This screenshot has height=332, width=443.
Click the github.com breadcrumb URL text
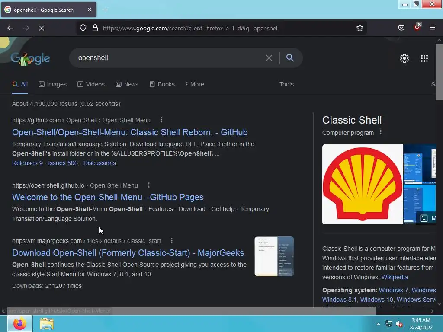pos(36,120)
